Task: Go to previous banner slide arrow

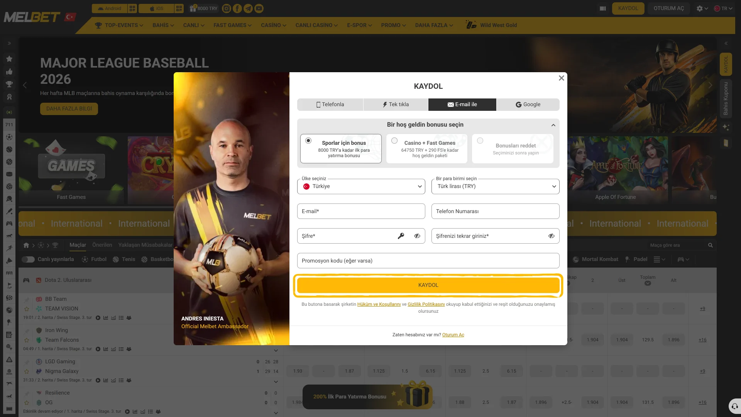Action: point(25,85)
